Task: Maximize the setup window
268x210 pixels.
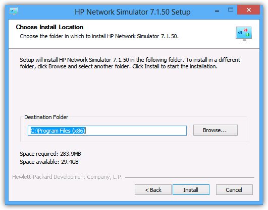Action: coord(231,10)
